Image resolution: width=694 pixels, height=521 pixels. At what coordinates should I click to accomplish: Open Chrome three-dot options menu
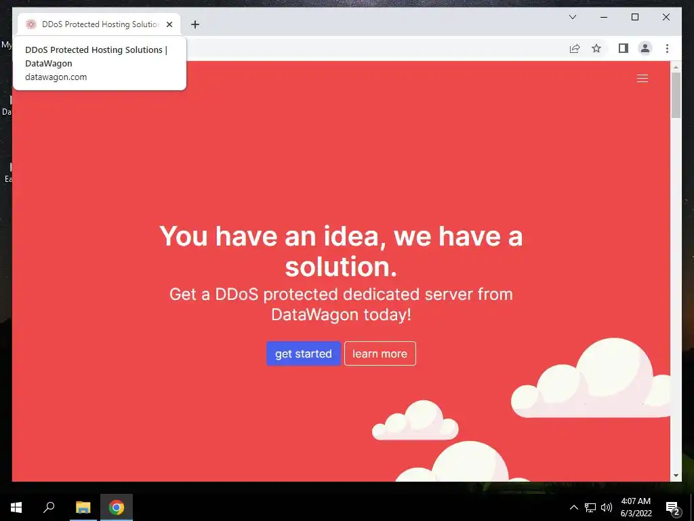667,48
